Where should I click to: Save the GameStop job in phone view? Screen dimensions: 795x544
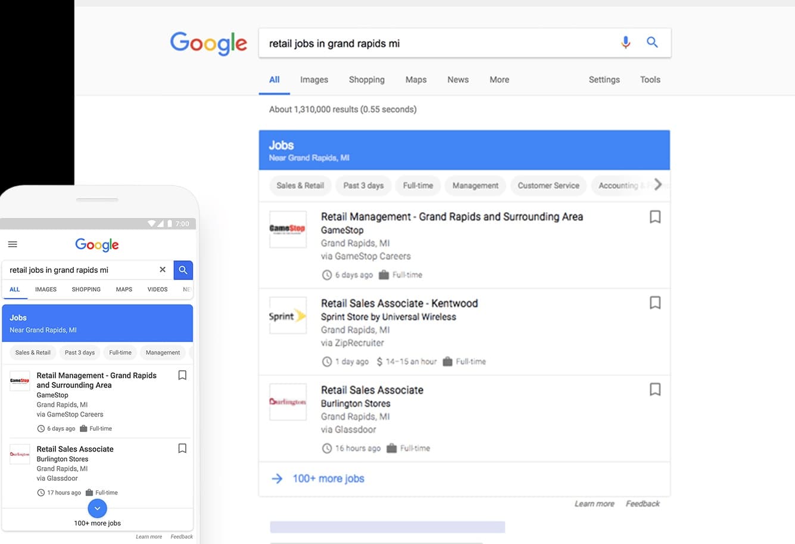coord(182,375)
